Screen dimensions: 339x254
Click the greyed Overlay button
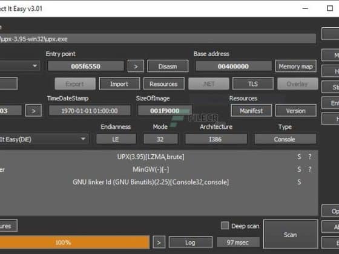(x=297, y=84)
